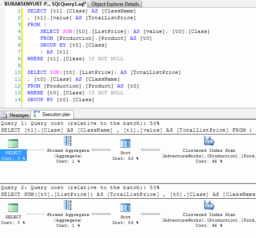The image size is (256, 238).
Task: Switch to the Messages tab
Action: coord(16,115)
